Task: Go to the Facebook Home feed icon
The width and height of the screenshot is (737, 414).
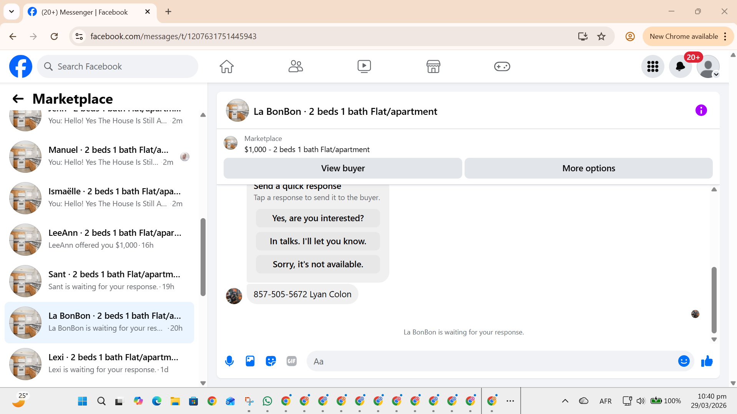Action: click(227, 66)
